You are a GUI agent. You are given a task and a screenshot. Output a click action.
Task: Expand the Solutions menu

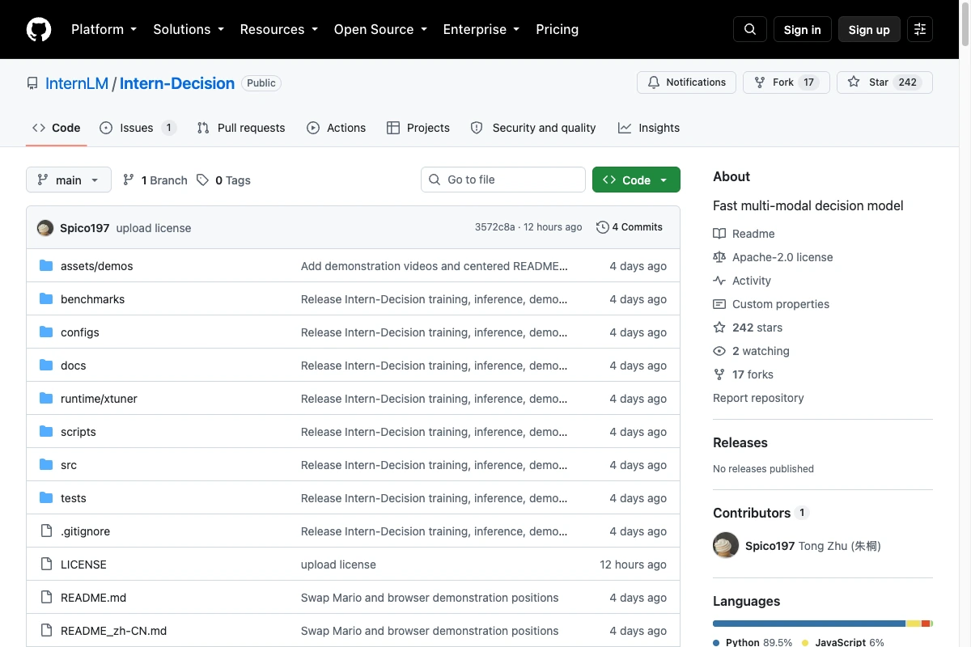tap(188, 29)
